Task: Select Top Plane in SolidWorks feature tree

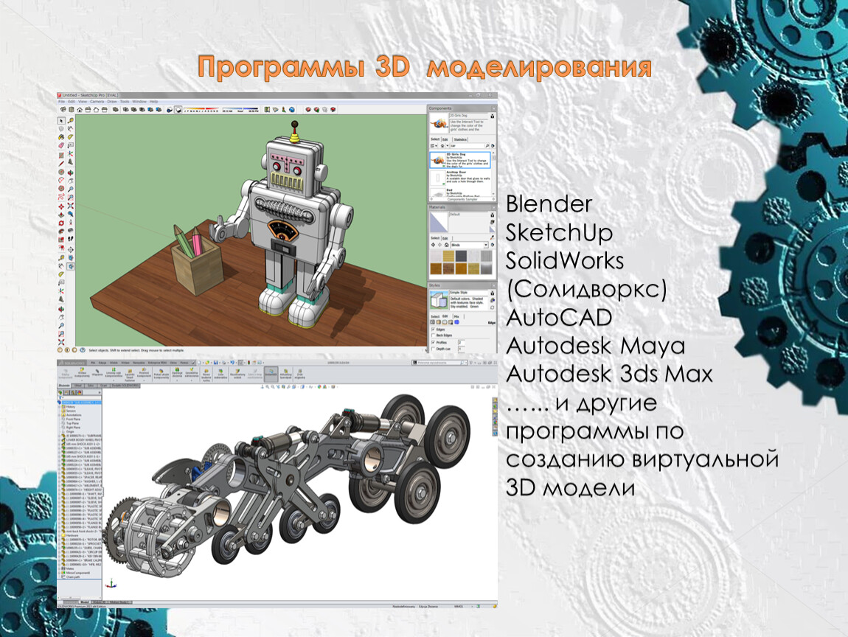Action: pos(72,423)
